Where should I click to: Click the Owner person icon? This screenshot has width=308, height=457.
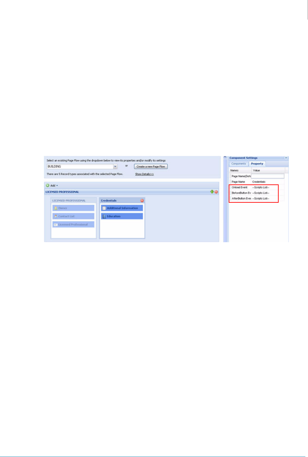[x=56, y=208]
